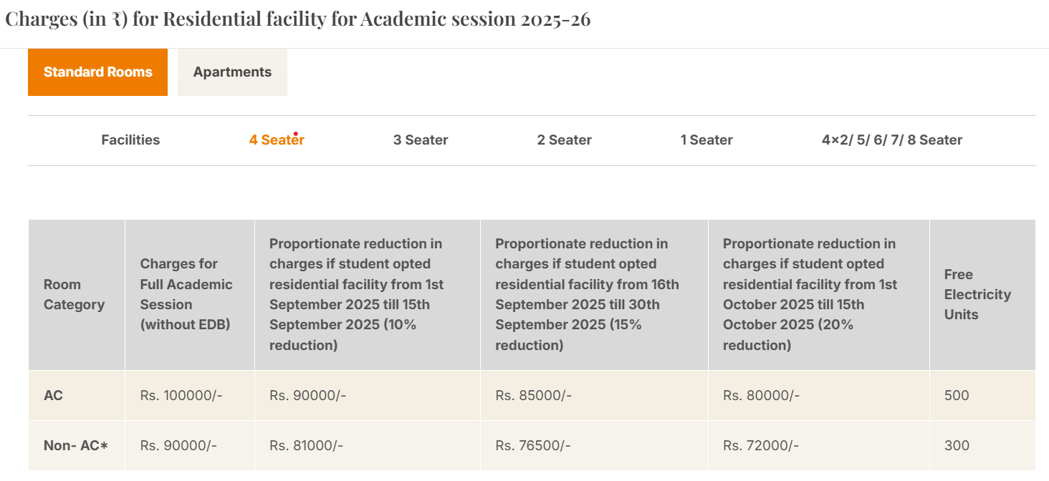The height and width of the screenshot is (481, 1049).
Task: Click the AC row label
Action: (53, 394)
